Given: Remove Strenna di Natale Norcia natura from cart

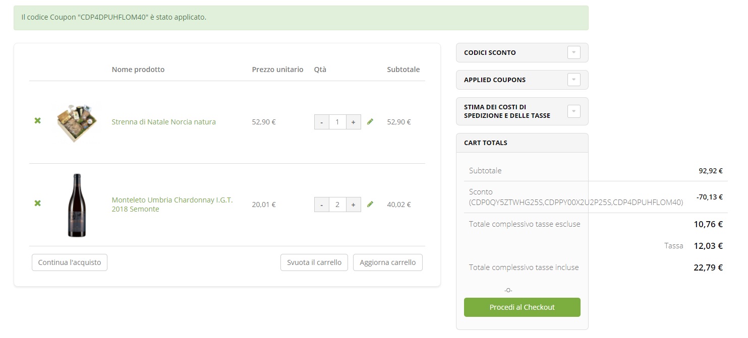Looking at the screenshot, I should pos(37,121).
